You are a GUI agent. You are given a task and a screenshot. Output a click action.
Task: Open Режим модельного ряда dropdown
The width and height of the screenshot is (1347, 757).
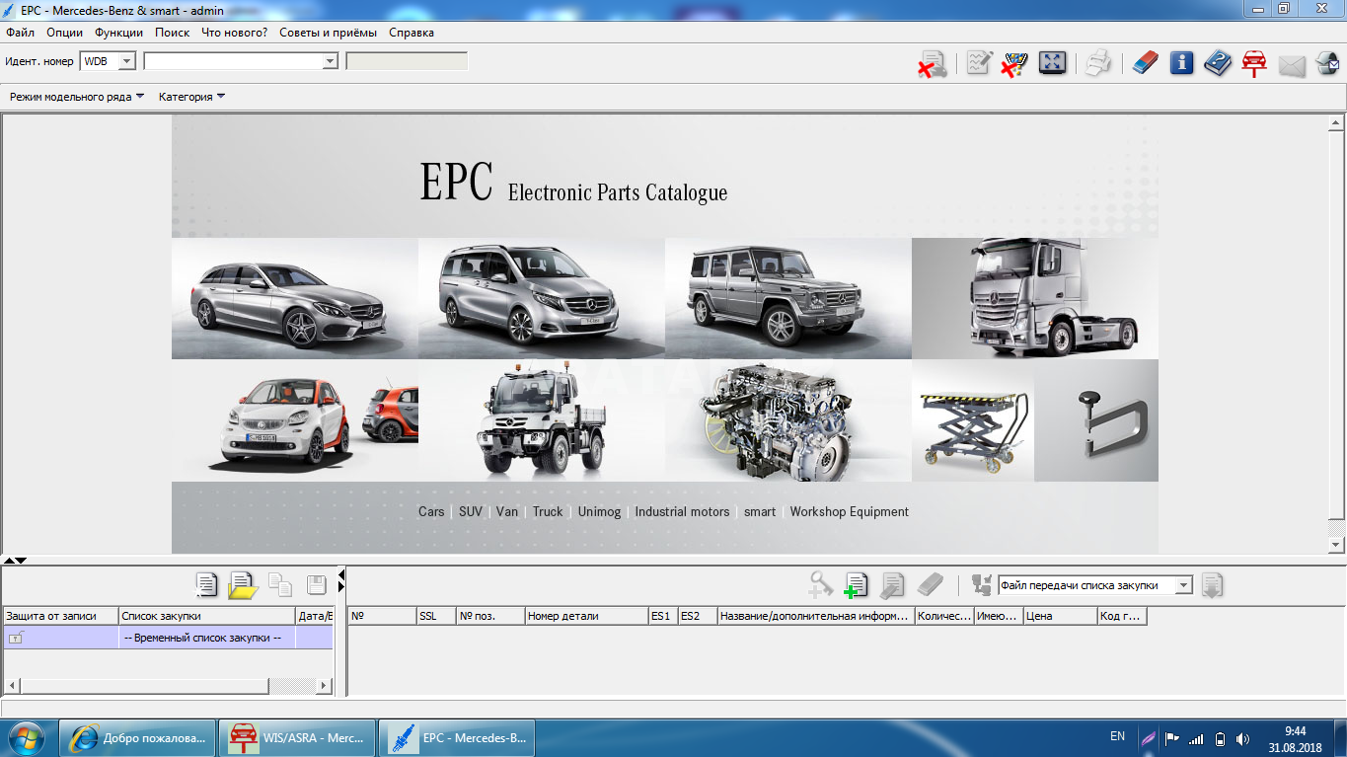pos(76,97)
